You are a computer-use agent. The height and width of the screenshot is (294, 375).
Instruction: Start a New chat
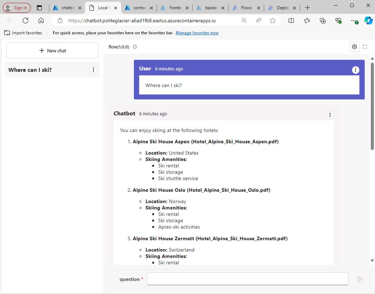(52, 51)
